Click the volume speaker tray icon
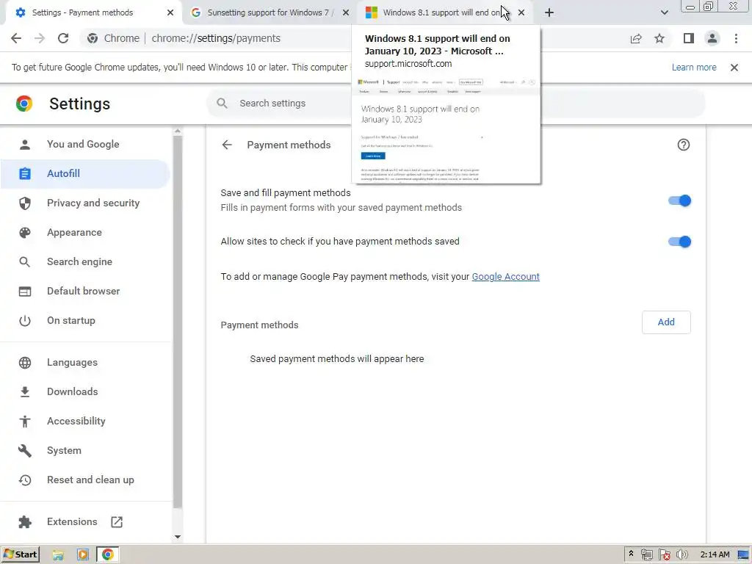This screenshot has height=564, width=752. 681,555
